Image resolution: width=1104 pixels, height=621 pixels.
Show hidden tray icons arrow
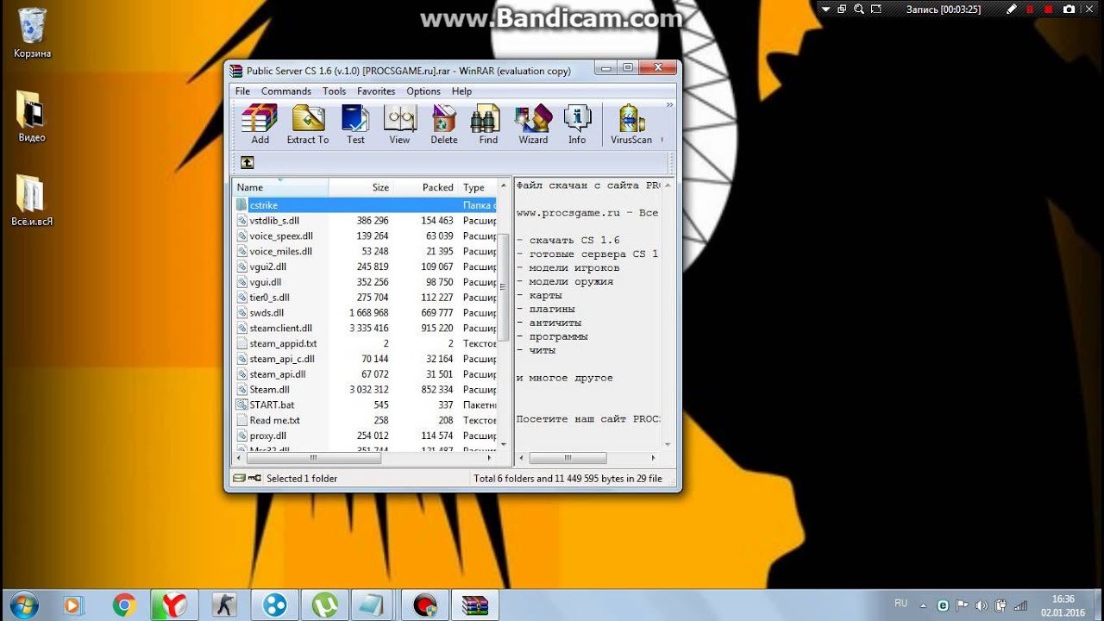click(x=922, y=605)
